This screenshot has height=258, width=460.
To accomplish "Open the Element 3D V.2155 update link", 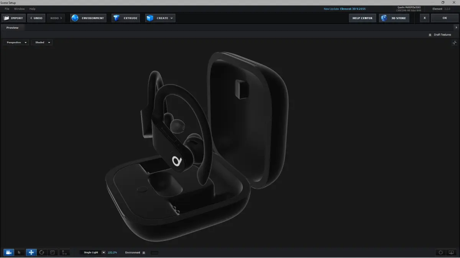I will pos(353,9).
